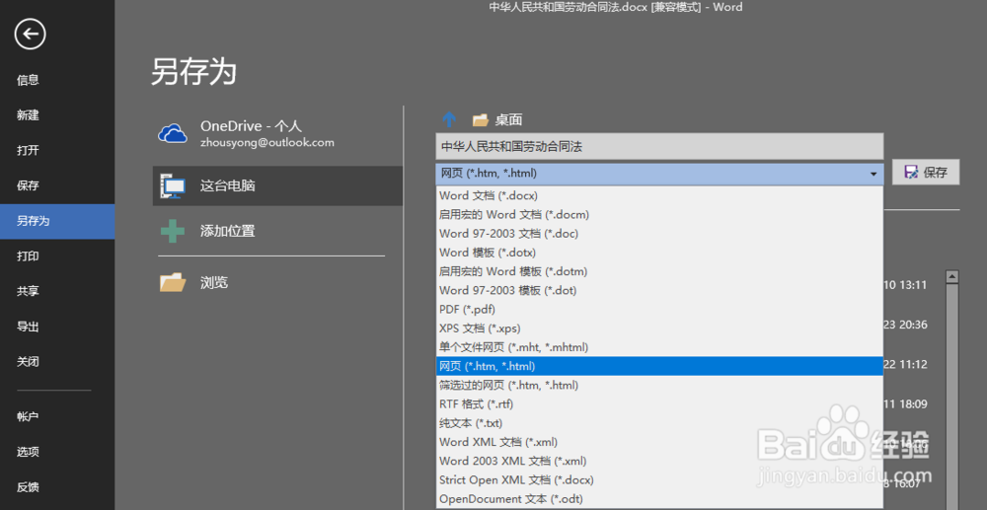The height and width of the screenshot is (510, 987).
Task: Collapse the file type dropdown arrow
Action: [x=873, y=175]
